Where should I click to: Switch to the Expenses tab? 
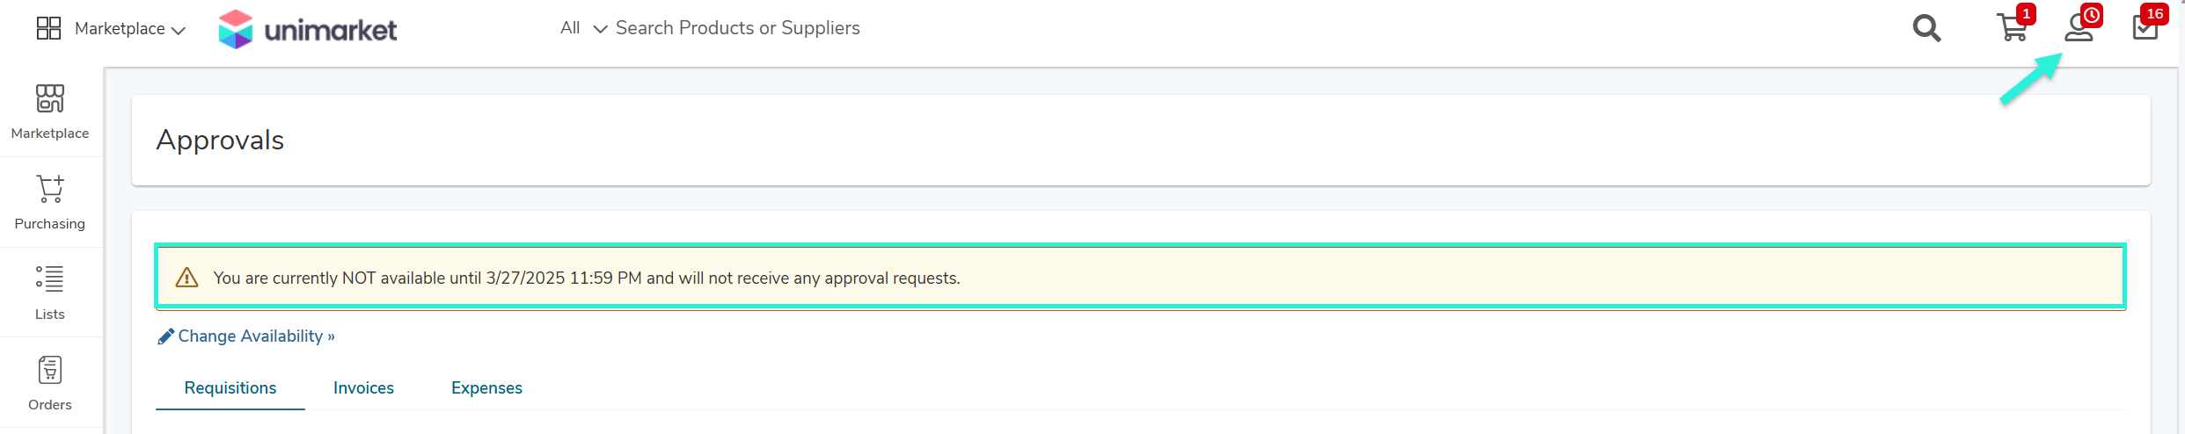486,387
